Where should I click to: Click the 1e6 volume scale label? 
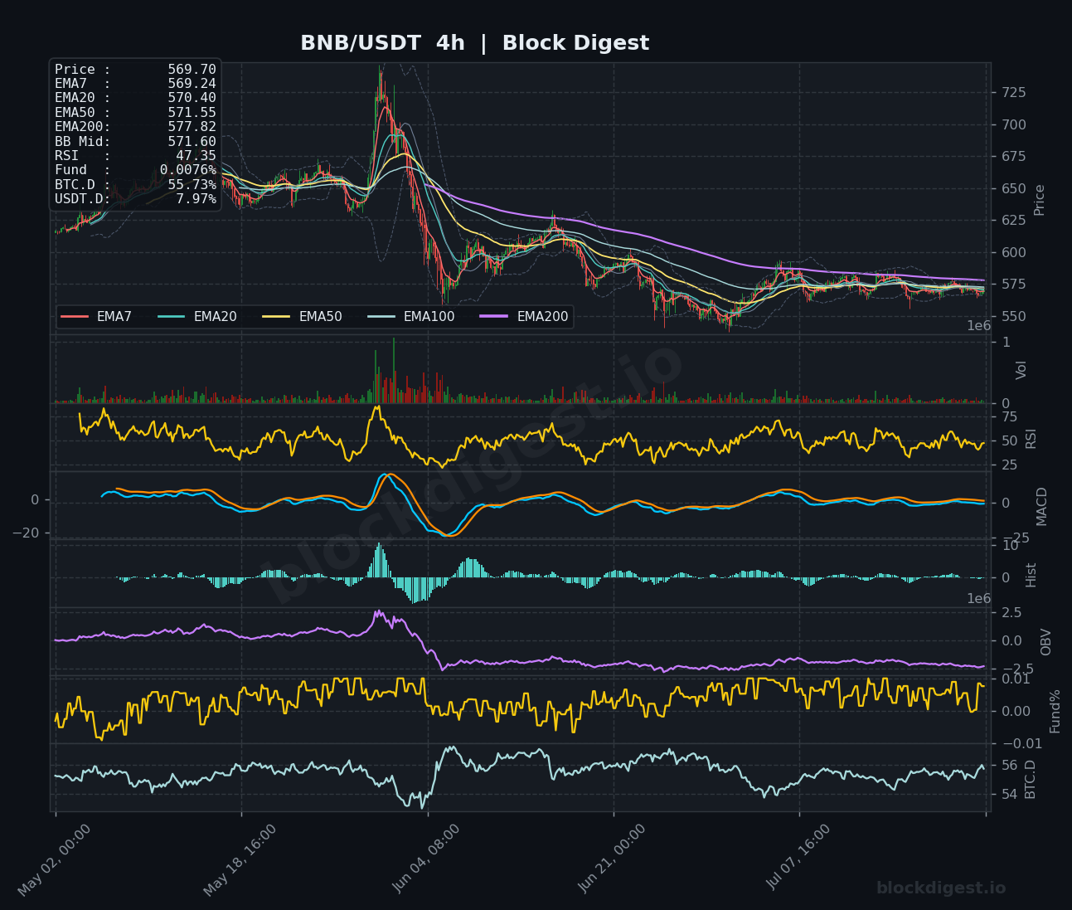tap(979, 326)
